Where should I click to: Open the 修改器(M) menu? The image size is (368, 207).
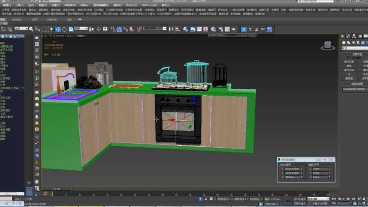pyautogui.click(x=70, y=5)
